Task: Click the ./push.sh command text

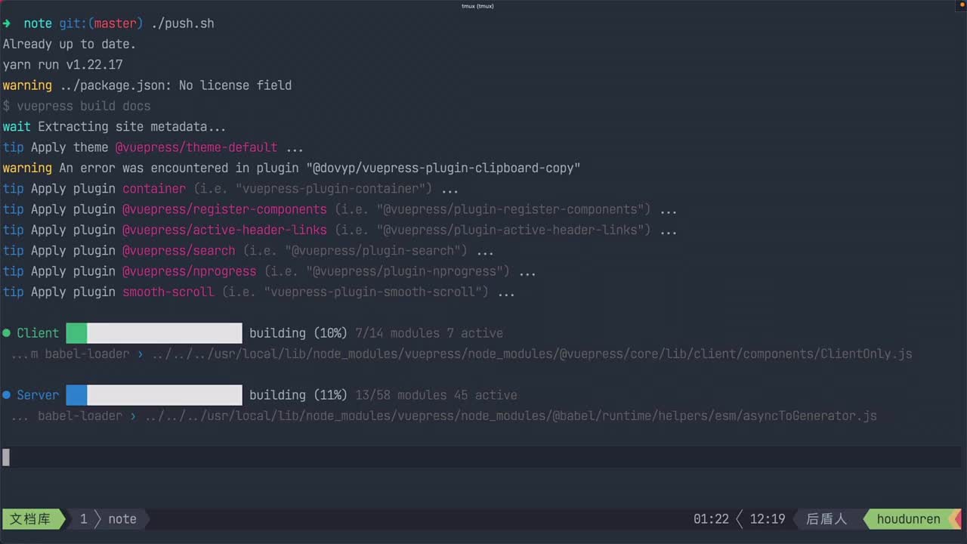Action: (183, 23)
